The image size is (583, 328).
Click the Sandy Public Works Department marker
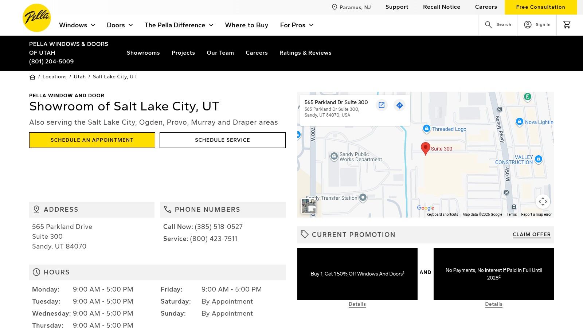[334, 157]
